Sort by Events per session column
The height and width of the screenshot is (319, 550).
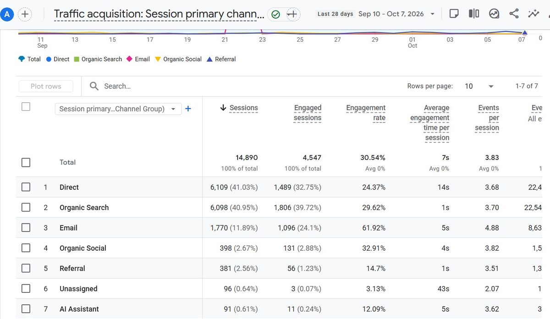[x=487, y=118]
